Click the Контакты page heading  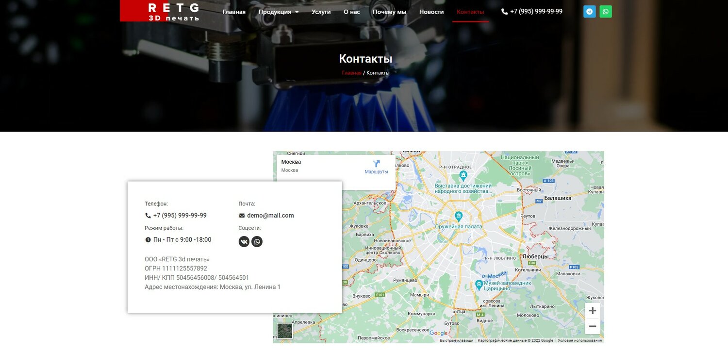click(365, 59)
